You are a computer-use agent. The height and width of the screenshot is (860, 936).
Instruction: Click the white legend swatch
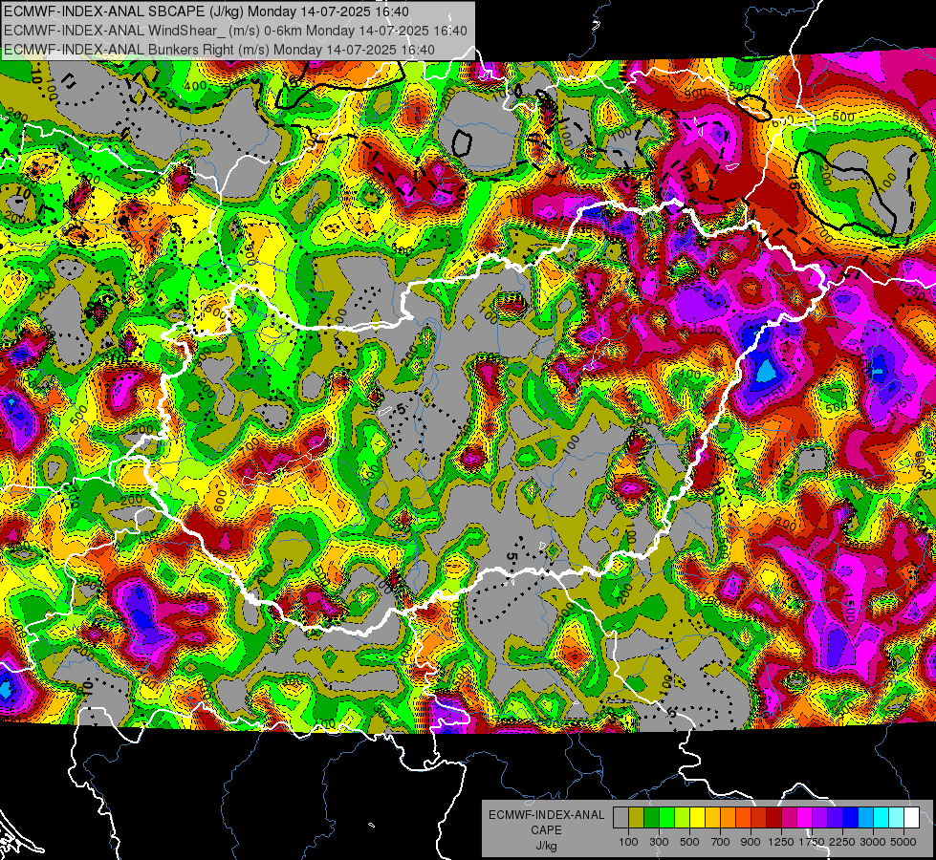(911, 818)
